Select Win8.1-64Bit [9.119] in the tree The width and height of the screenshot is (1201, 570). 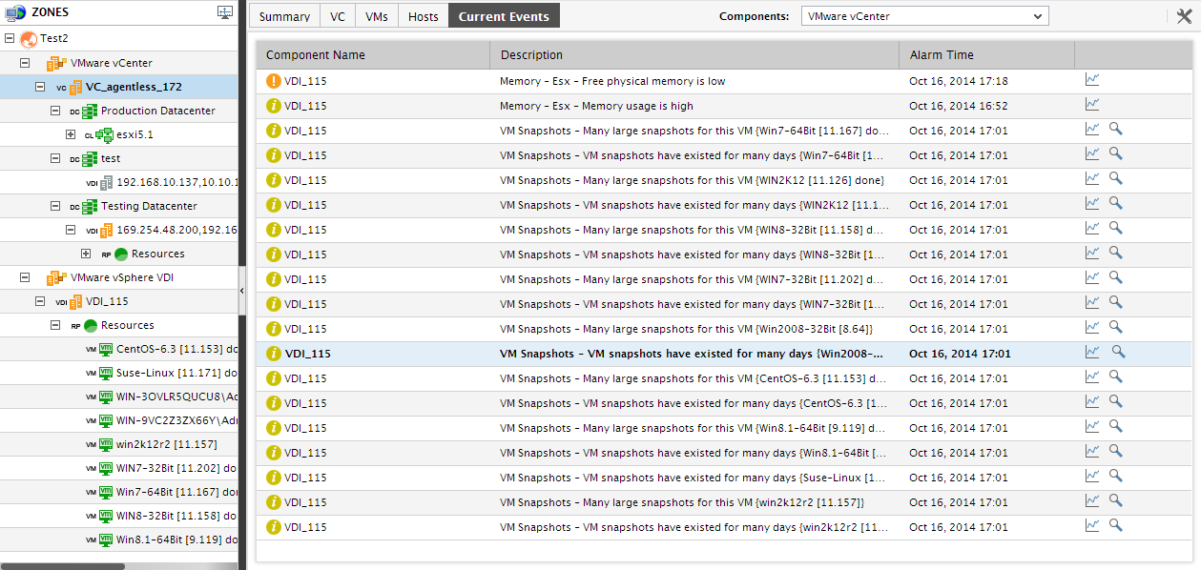176,539
